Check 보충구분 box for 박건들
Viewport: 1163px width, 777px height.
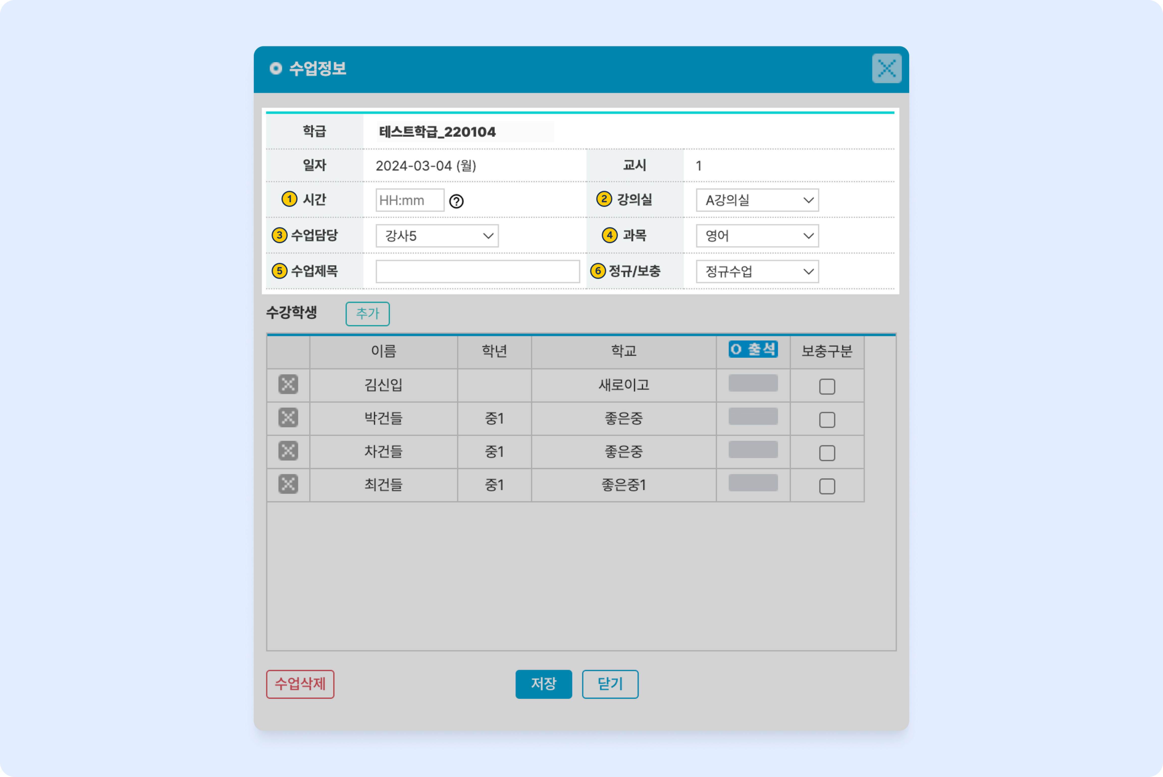827,420
